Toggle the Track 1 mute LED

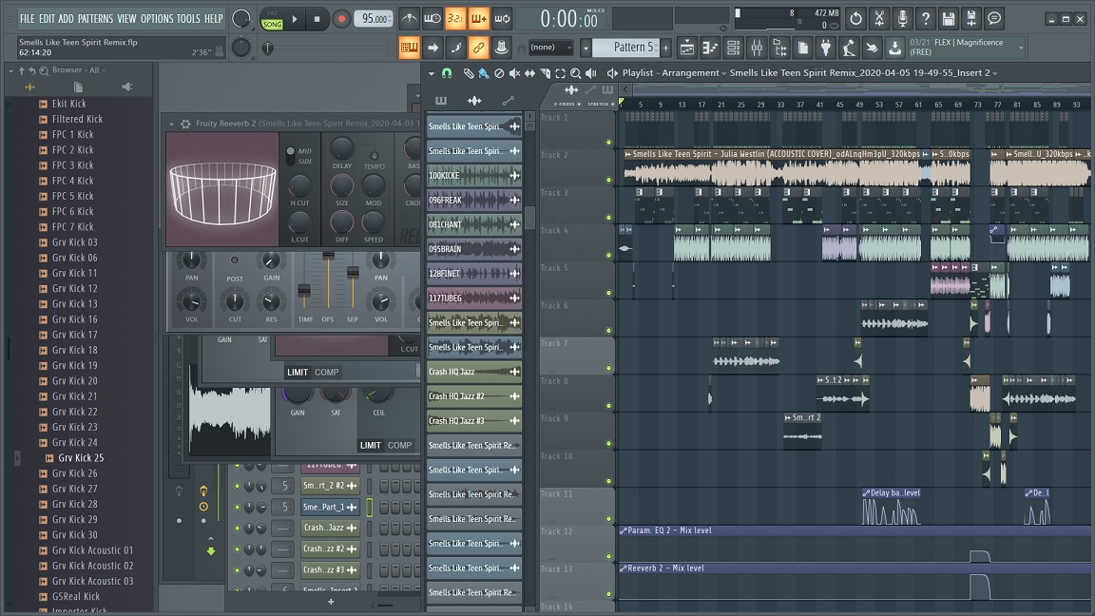coord(608,143)
